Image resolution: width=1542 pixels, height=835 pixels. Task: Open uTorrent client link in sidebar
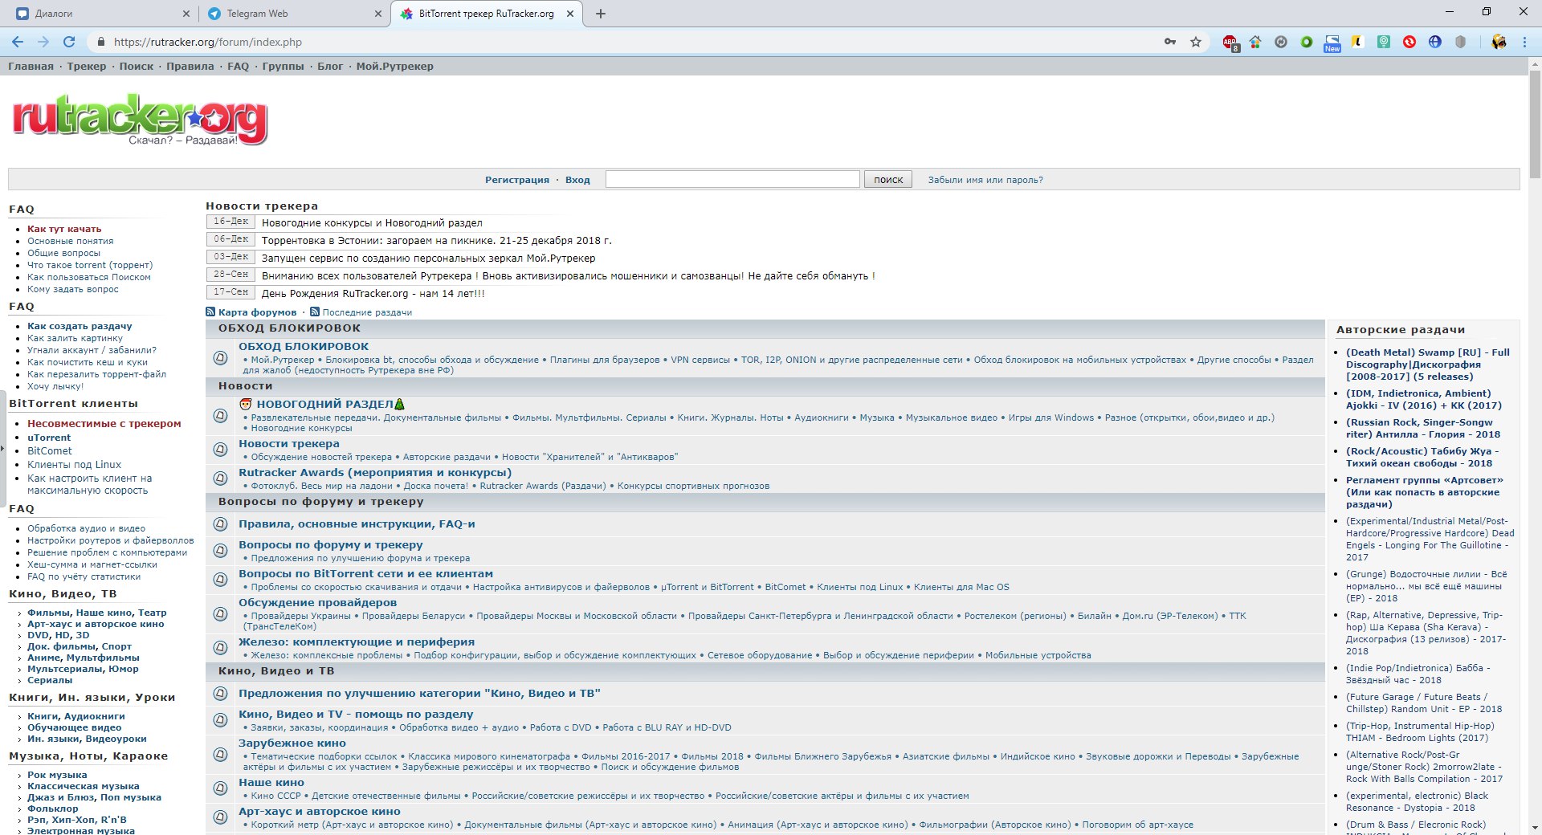tap(49, 438)
